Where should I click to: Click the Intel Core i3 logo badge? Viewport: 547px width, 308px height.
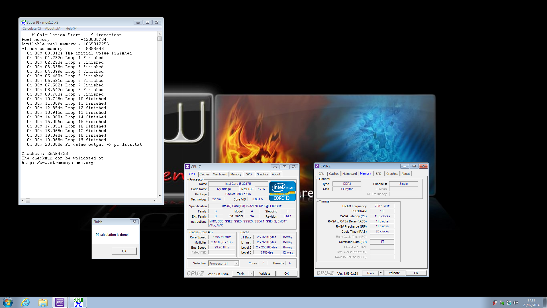tap(282, 191)
